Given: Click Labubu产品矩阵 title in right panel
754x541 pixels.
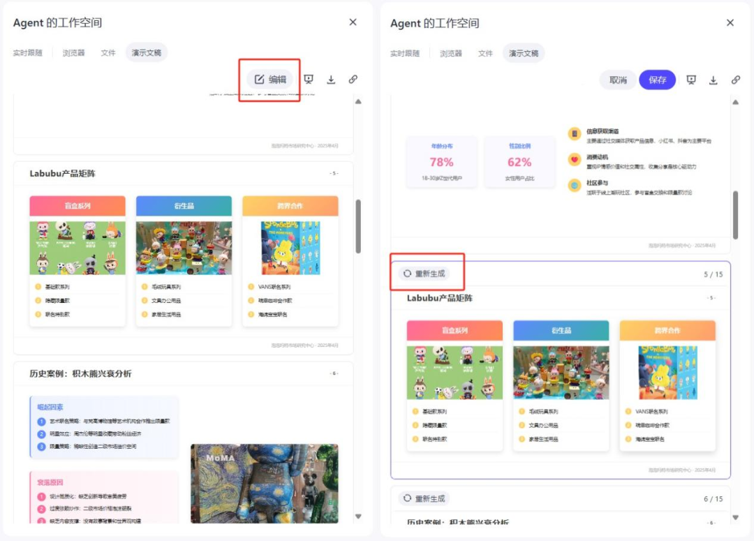Looking at the screenshot, I should [440, 298].
